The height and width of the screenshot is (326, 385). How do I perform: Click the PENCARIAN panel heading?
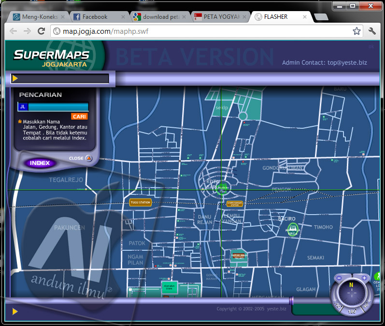click(x=41, y=95)
